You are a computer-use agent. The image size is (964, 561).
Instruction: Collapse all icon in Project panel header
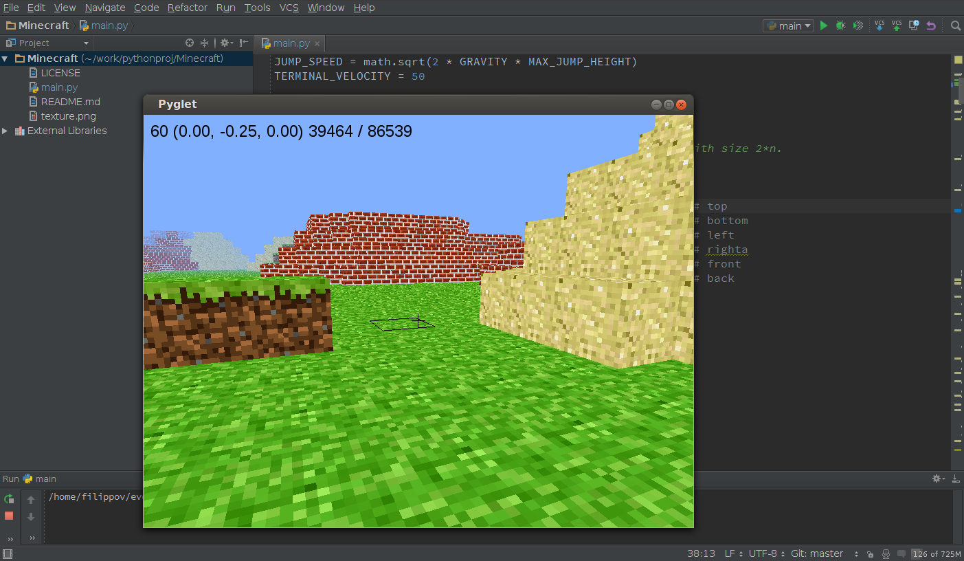[x=204, y=43]
